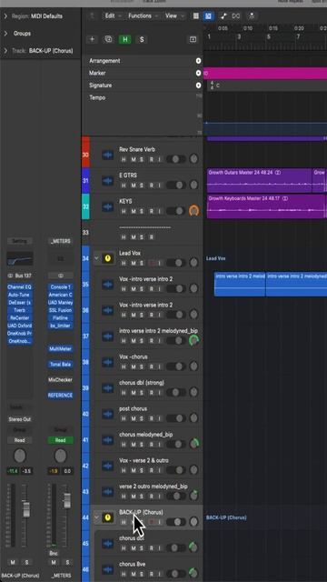This screenshot has height=582, width=327.
Task: Click the track header configuration icon
Action: pos(193,39)
